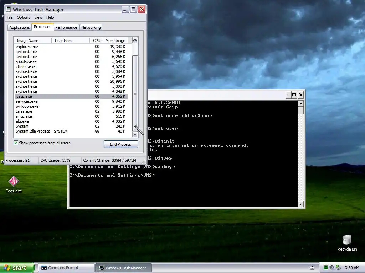Click the End Process button

point(121,144)
